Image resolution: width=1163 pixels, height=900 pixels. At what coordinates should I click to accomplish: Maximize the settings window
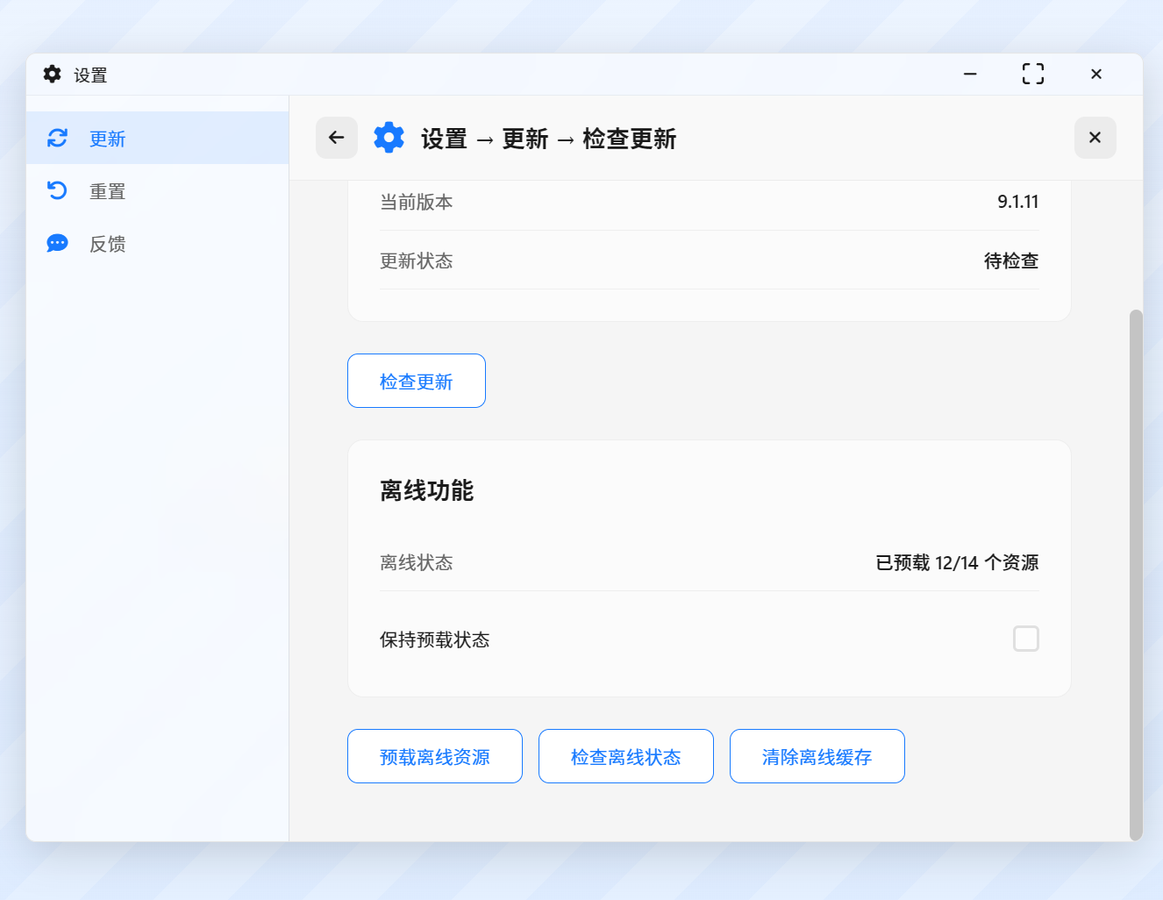pyautogui.click(x=1033, y=75)
